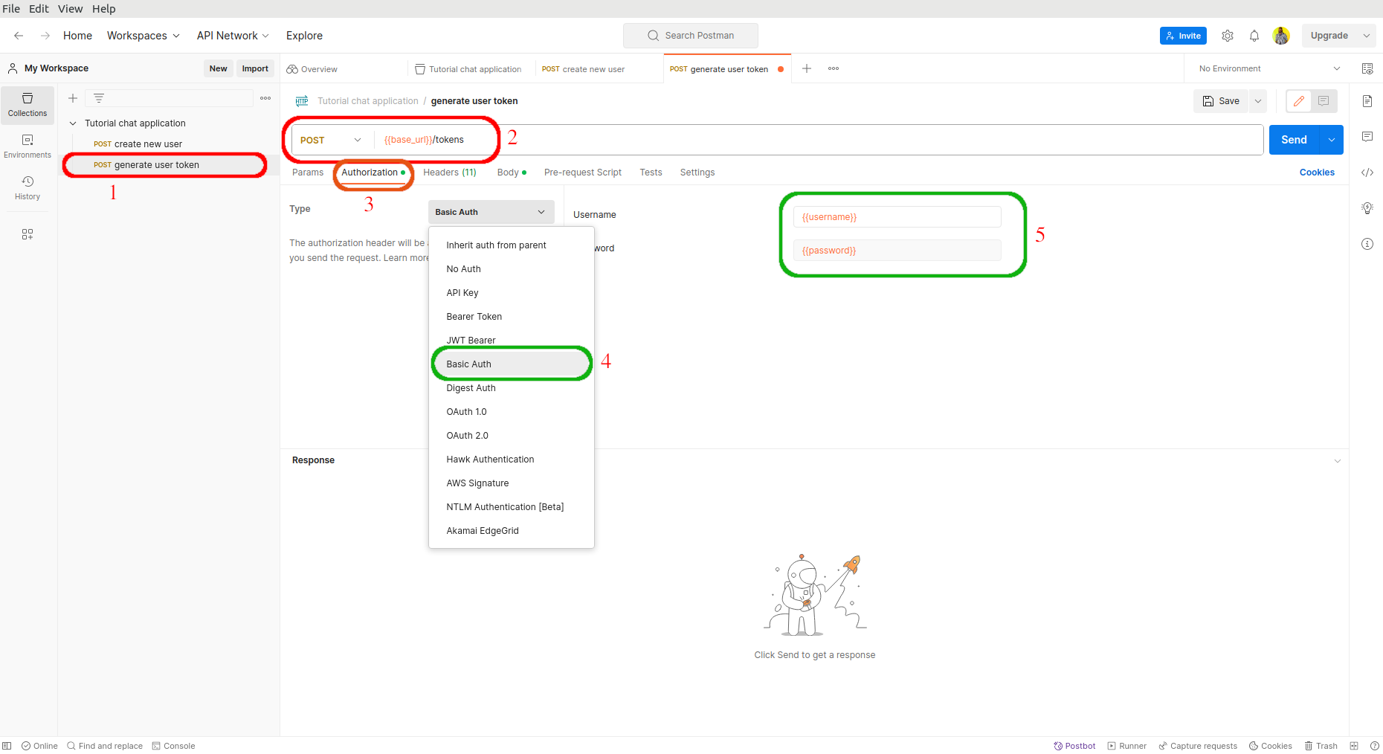
Task: Open two-pane view icon in status bar
Action: (x=1354, y=746)
